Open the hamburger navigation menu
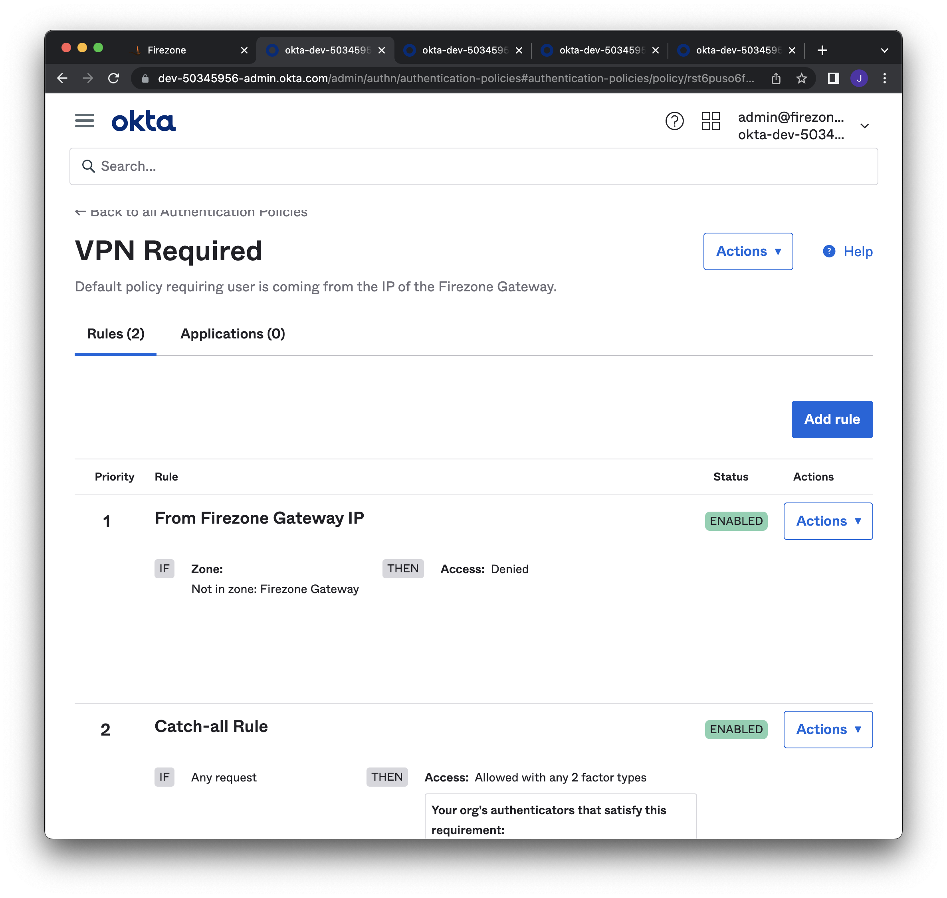947x898 pixels. click(84, 121)
